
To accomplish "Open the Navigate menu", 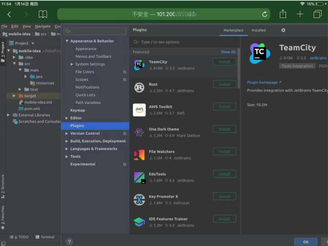I will (43, 26).
